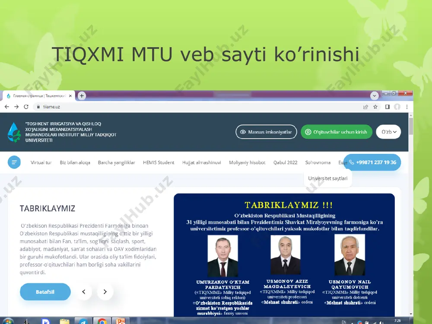Open Virtual tur menu item

click(41, 162)
